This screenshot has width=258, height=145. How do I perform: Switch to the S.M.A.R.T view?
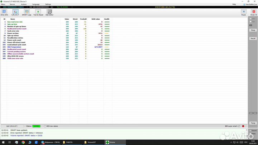15,12
